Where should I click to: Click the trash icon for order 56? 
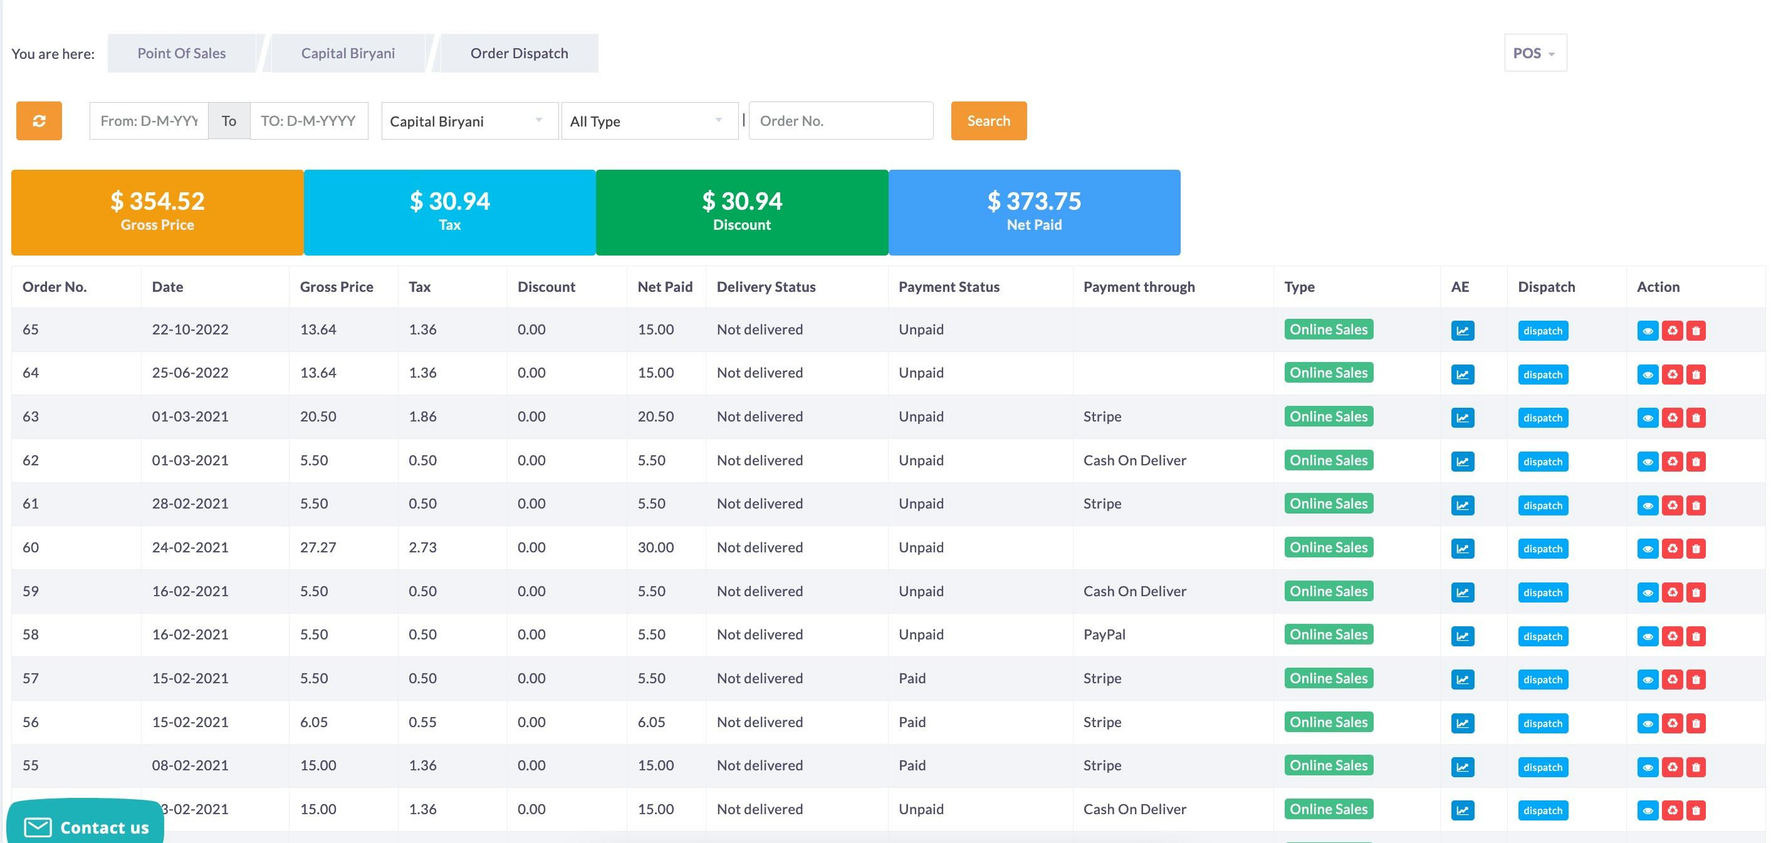tap(1695, 723)
